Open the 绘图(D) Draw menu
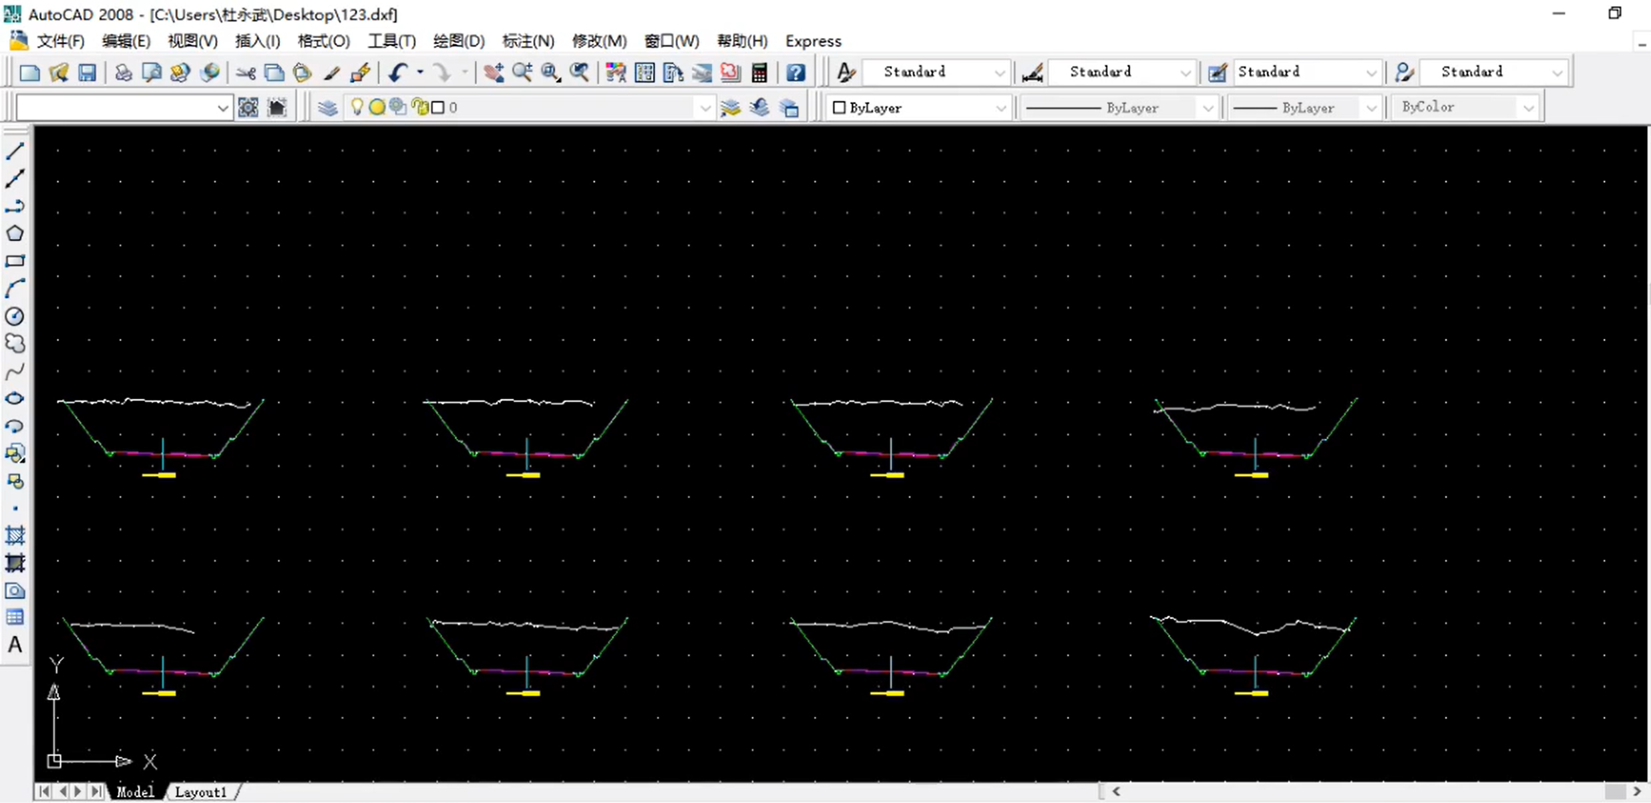This screenshot has width=1651, height=803. pos(459,41)
